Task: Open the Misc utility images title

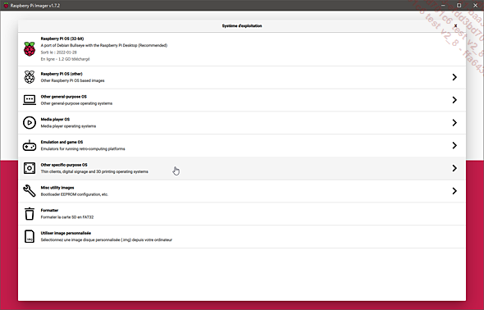Action: tap(57, 188)
